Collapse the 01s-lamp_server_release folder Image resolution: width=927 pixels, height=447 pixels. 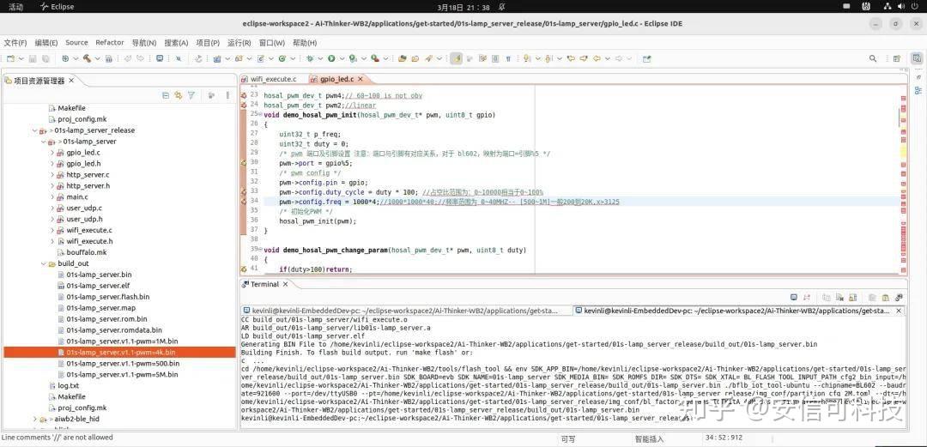[x=35, y=130]
